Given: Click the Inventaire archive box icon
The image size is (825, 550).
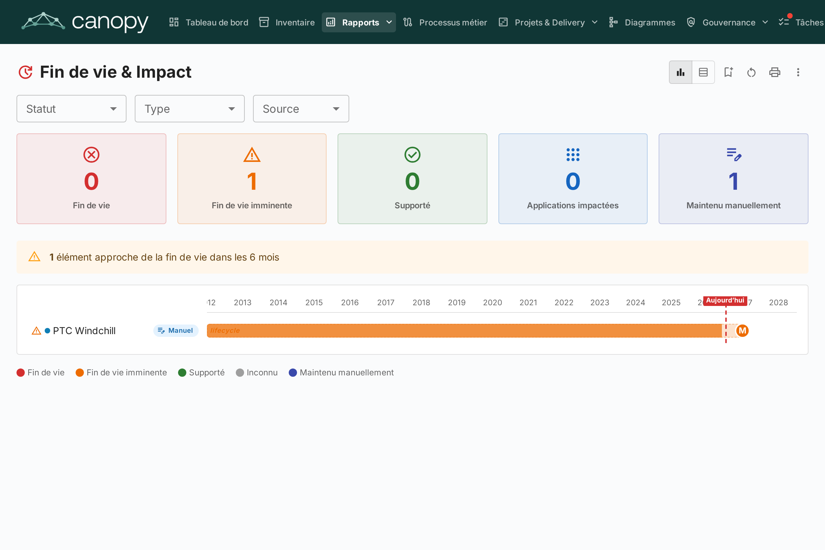Looking at the screenshot, I should [264, 22].
